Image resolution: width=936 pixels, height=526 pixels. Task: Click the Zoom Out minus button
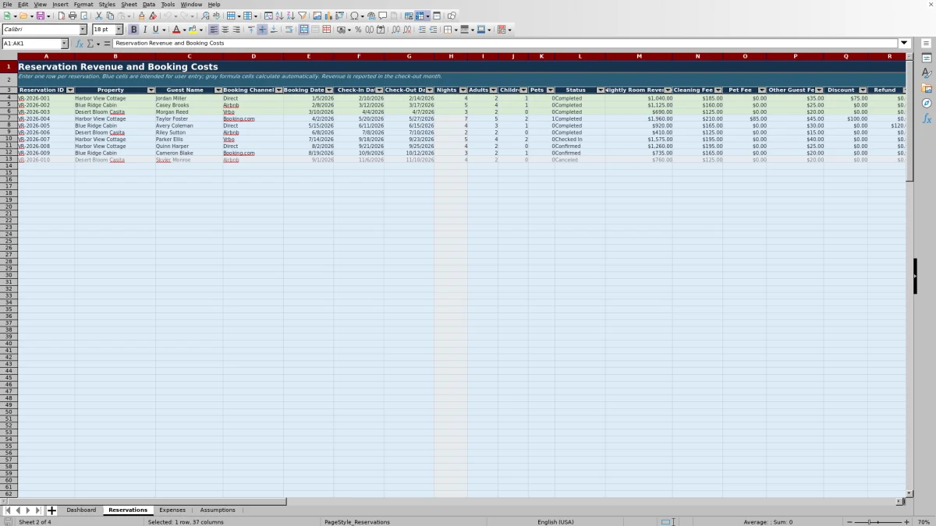point(849,521)
